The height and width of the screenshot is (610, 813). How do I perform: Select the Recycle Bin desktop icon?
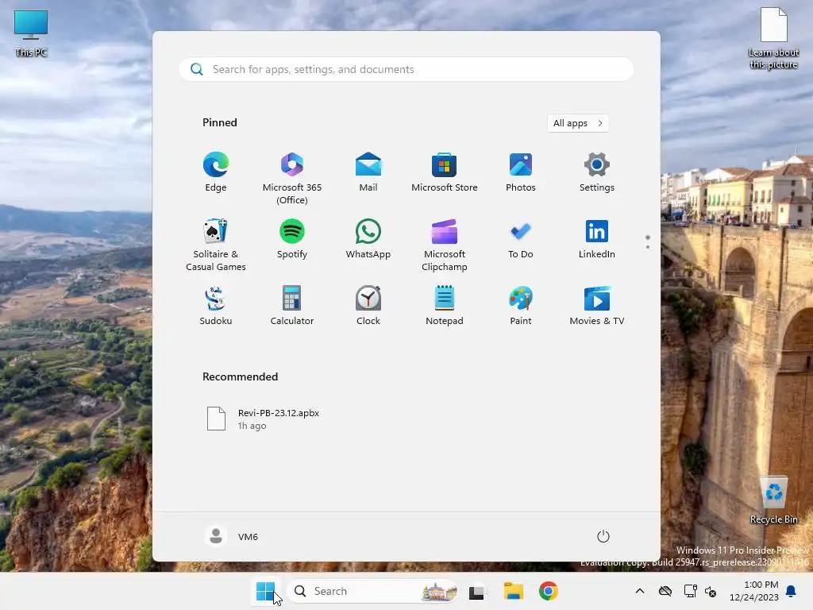[x=773, y=500]
